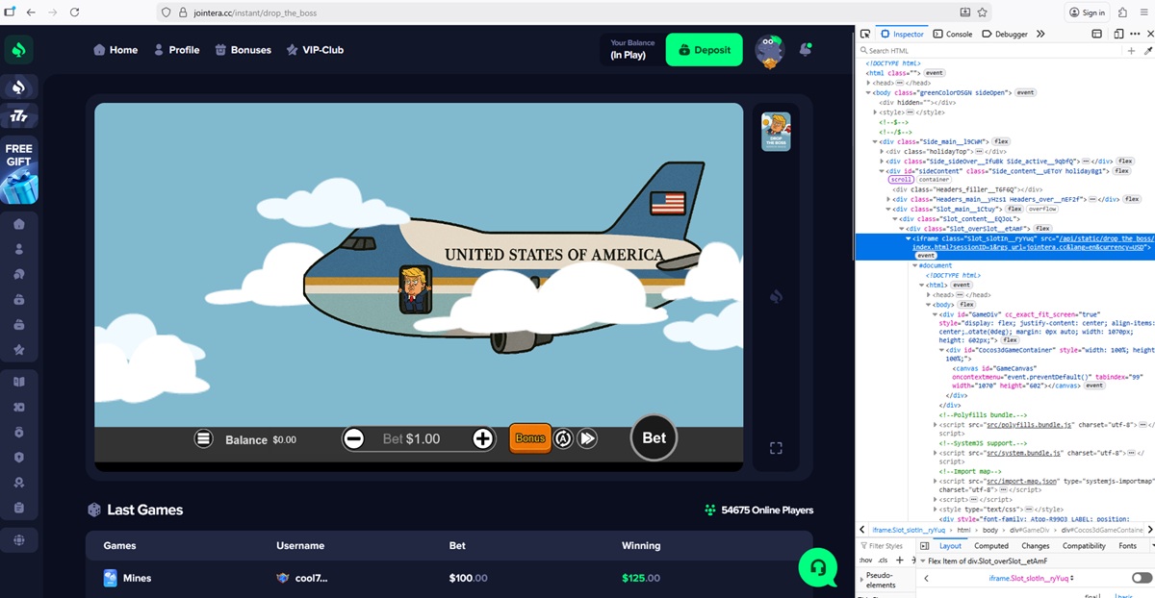Expand the Pseudo-elements section
The width and height of the screenshot is (1155, 598).
(860, 578)
